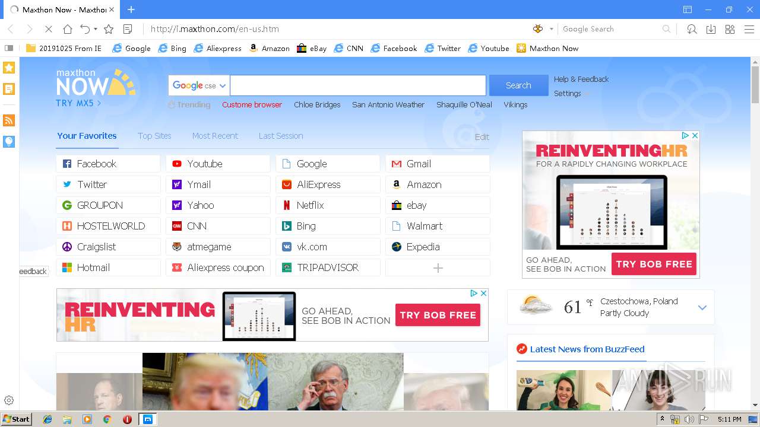Click the address bar URL

tap(214, 29)
